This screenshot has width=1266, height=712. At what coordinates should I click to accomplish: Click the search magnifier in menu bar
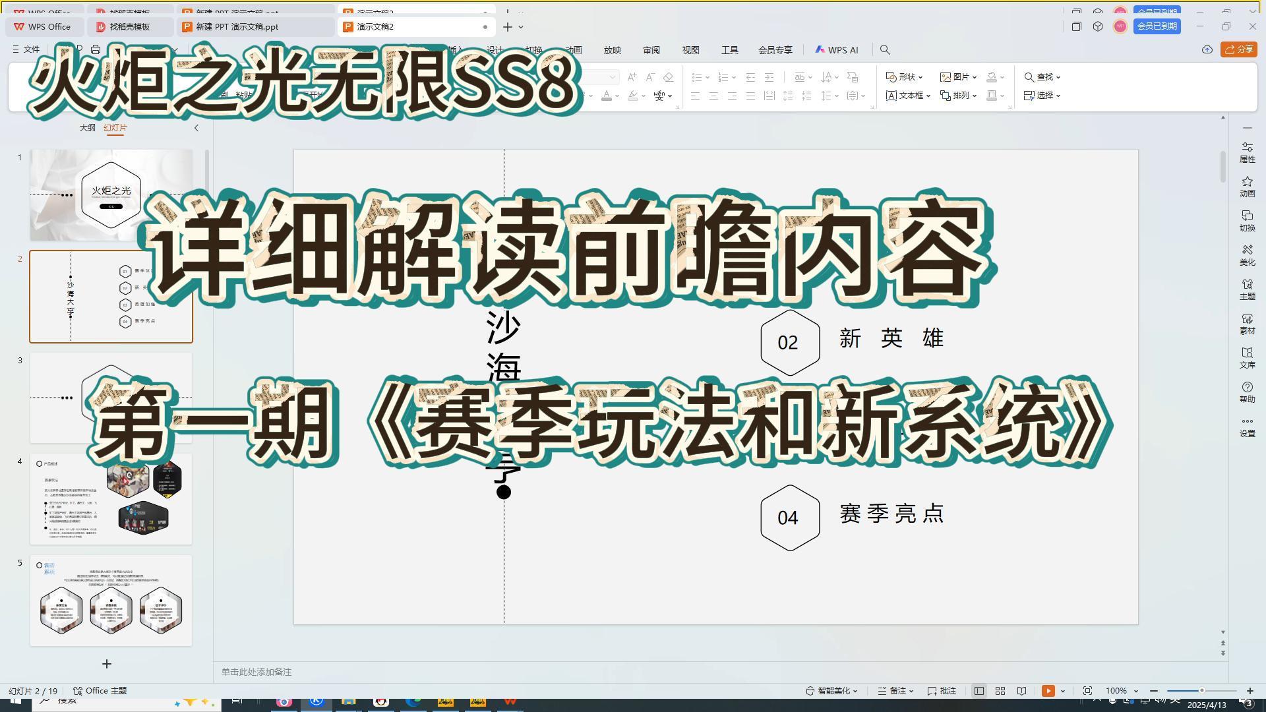click(x=885, y=50)
